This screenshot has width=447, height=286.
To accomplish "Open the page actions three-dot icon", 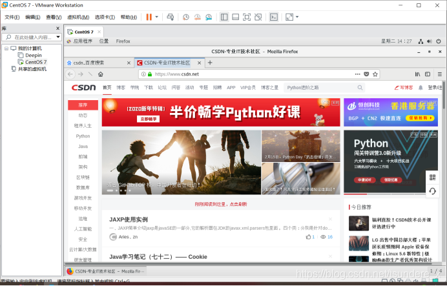I will [x=357, y=74].
